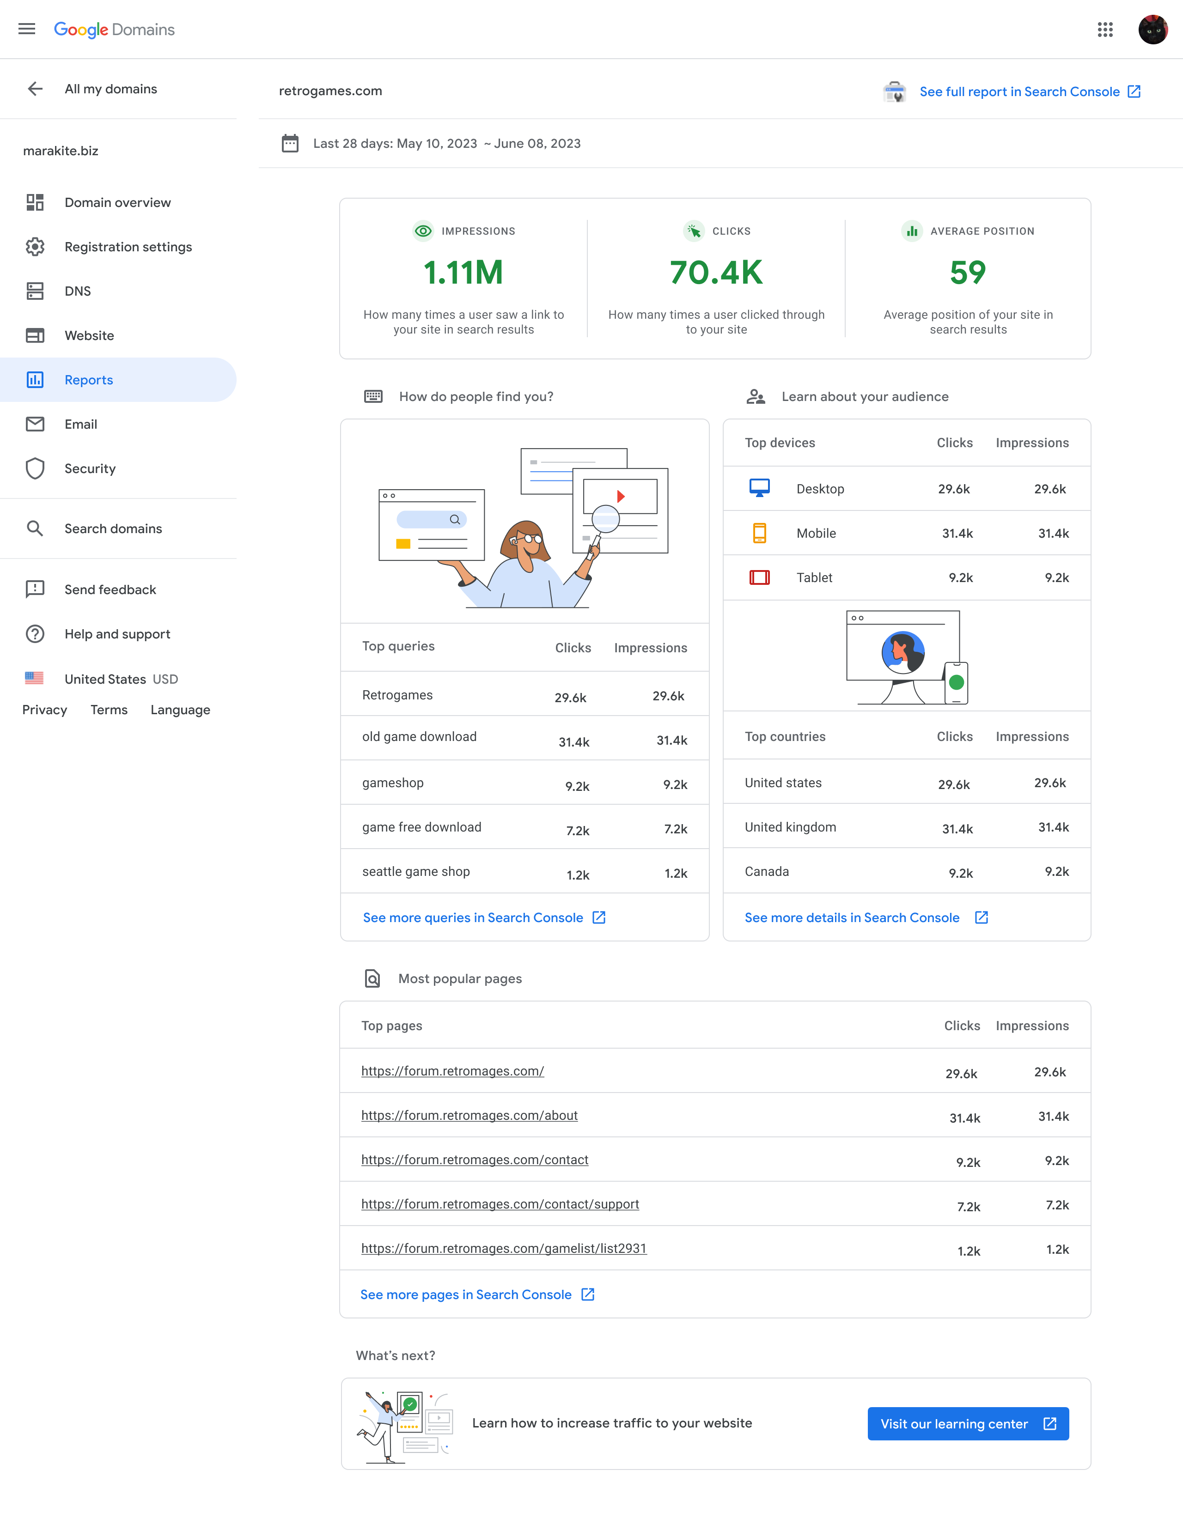Click the DNS server icon
This screenshot has height=1518, width=1183.
(x=35, y=291)
